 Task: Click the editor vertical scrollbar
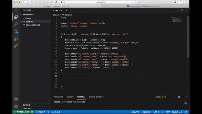point(188,37)
